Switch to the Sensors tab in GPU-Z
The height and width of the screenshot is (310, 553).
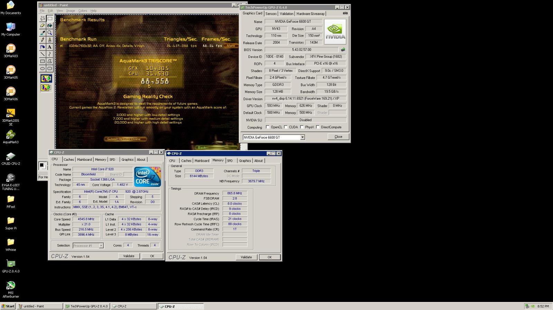pos(271,14)
